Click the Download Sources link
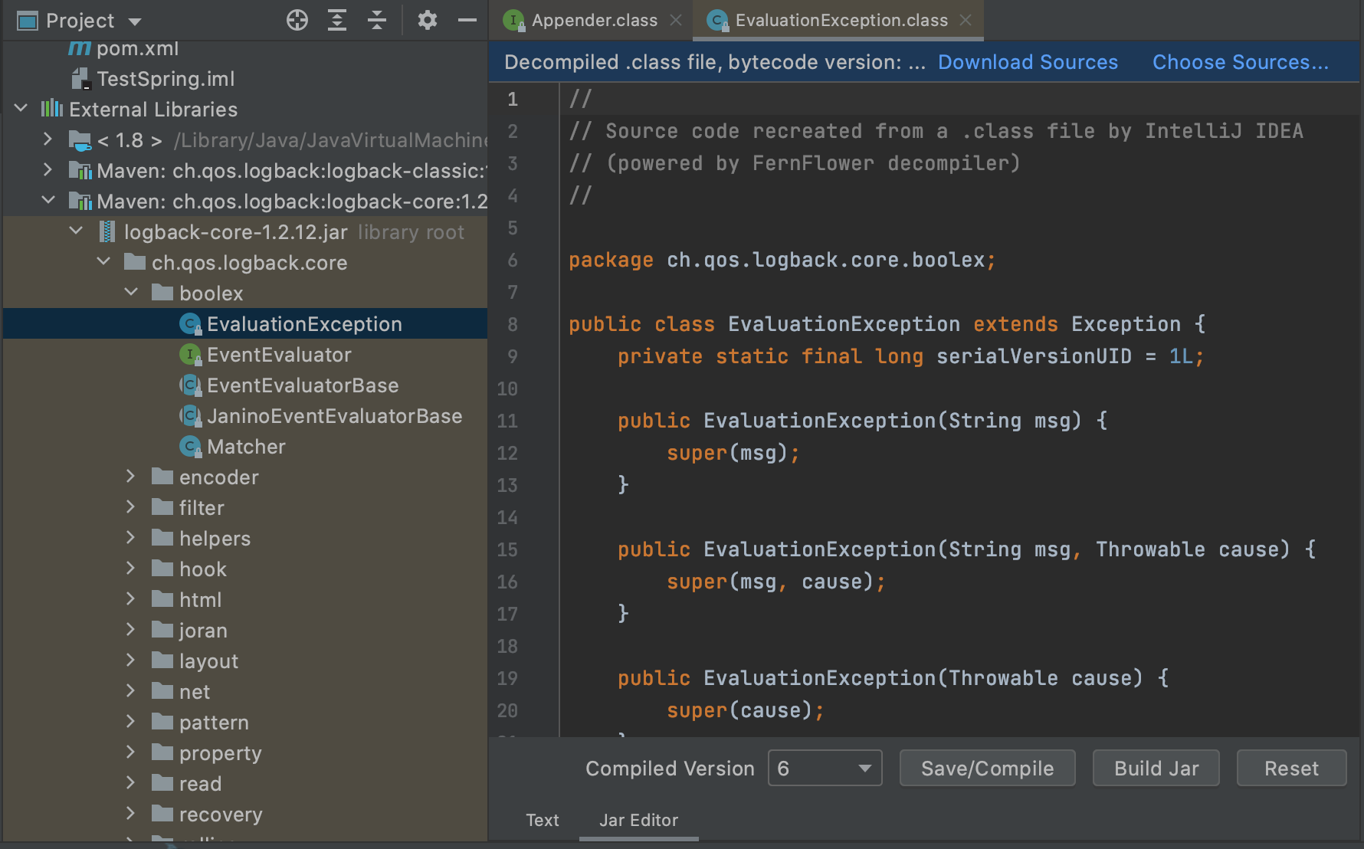 click(1028, 62)
